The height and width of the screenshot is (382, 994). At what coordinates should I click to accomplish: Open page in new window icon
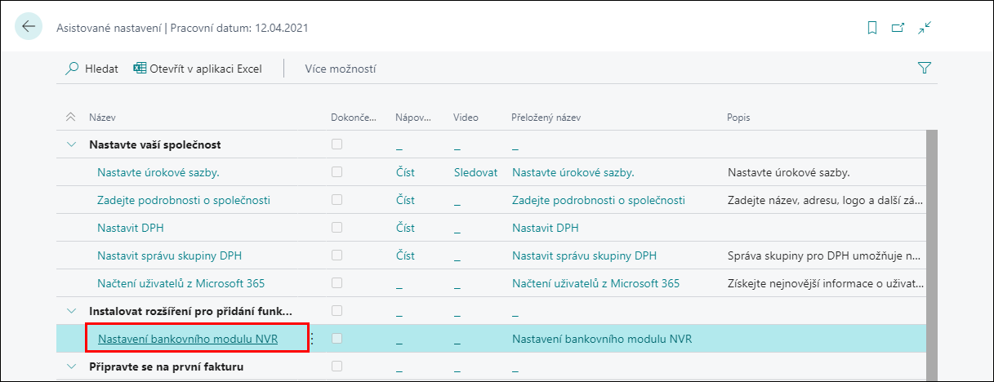(898, 28)
